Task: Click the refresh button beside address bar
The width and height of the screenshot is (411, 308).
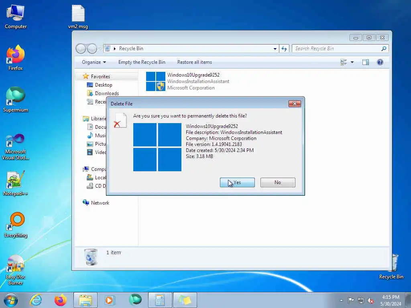Action: coord(284,49)
